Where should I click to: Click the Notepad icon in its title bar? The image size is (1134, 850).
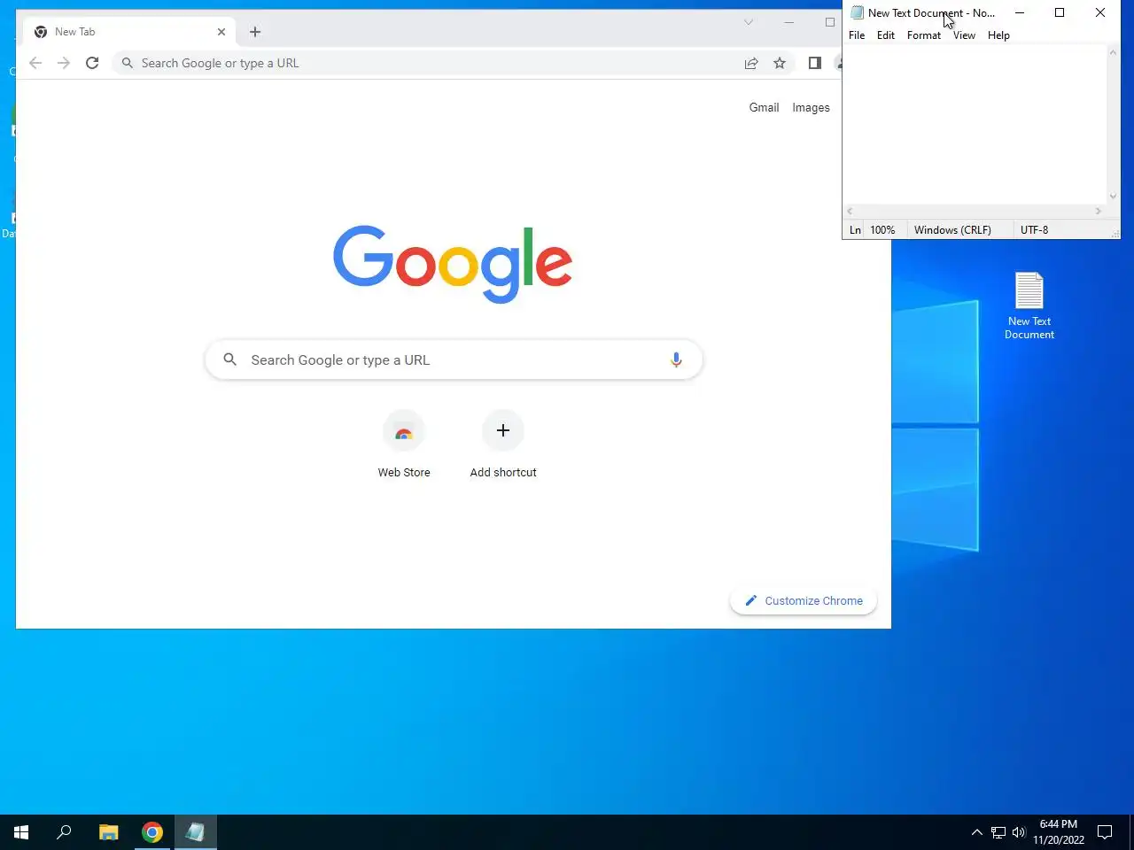click(x=857, y=13)
